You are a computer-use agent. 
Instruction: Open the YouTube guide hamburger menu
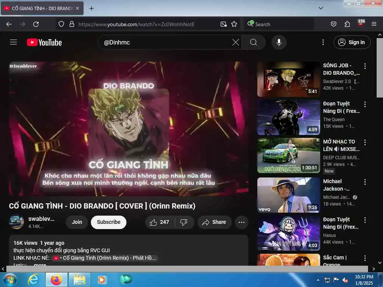pos(13,42)
